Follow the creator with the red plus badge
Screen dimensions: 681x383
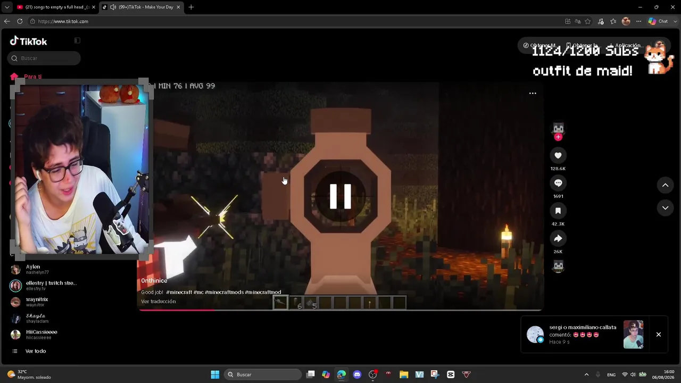point(558,137)
